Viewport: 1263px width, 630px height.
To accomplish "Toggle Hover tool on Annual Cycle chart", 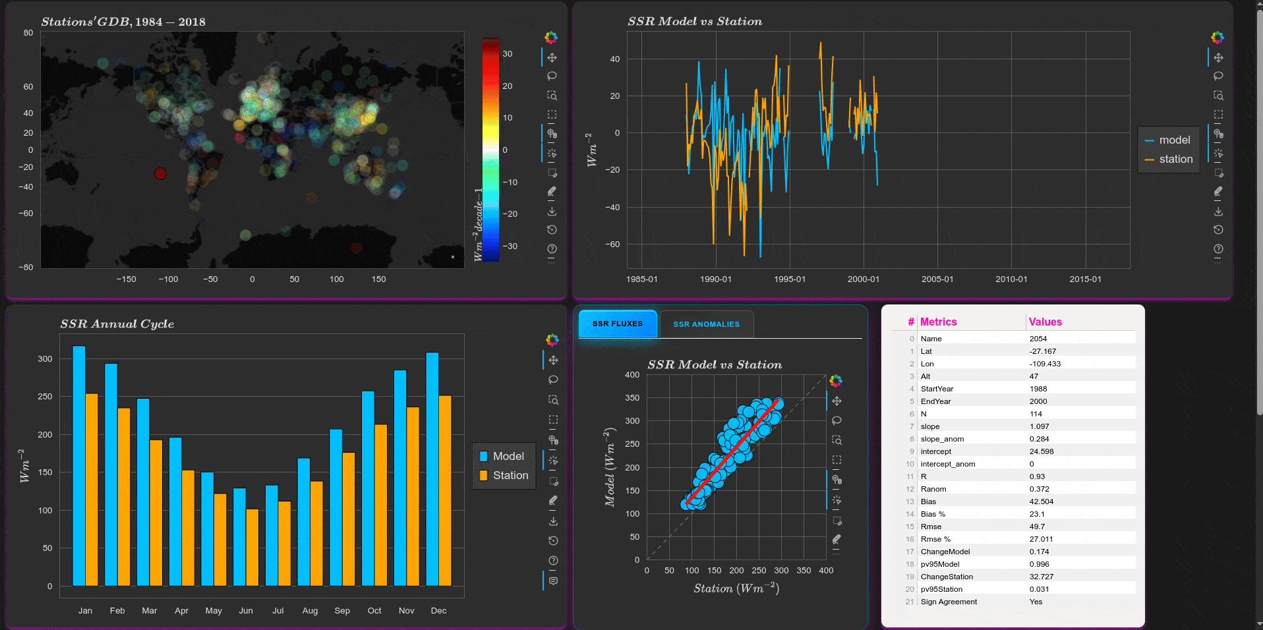I will click(x=553, y=581).
